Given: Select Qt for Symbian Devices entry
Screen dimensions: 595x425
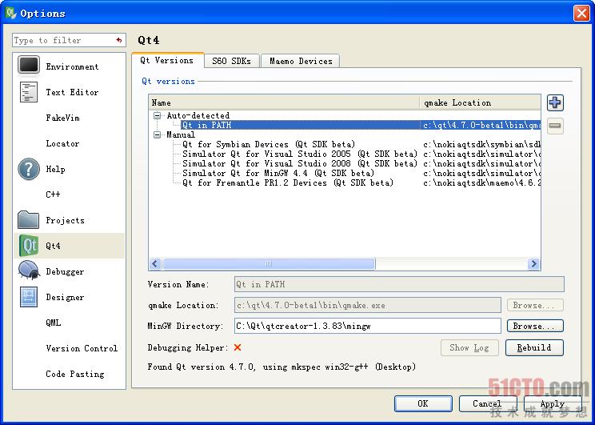Looking at the screenshot, I should (269, 144).
